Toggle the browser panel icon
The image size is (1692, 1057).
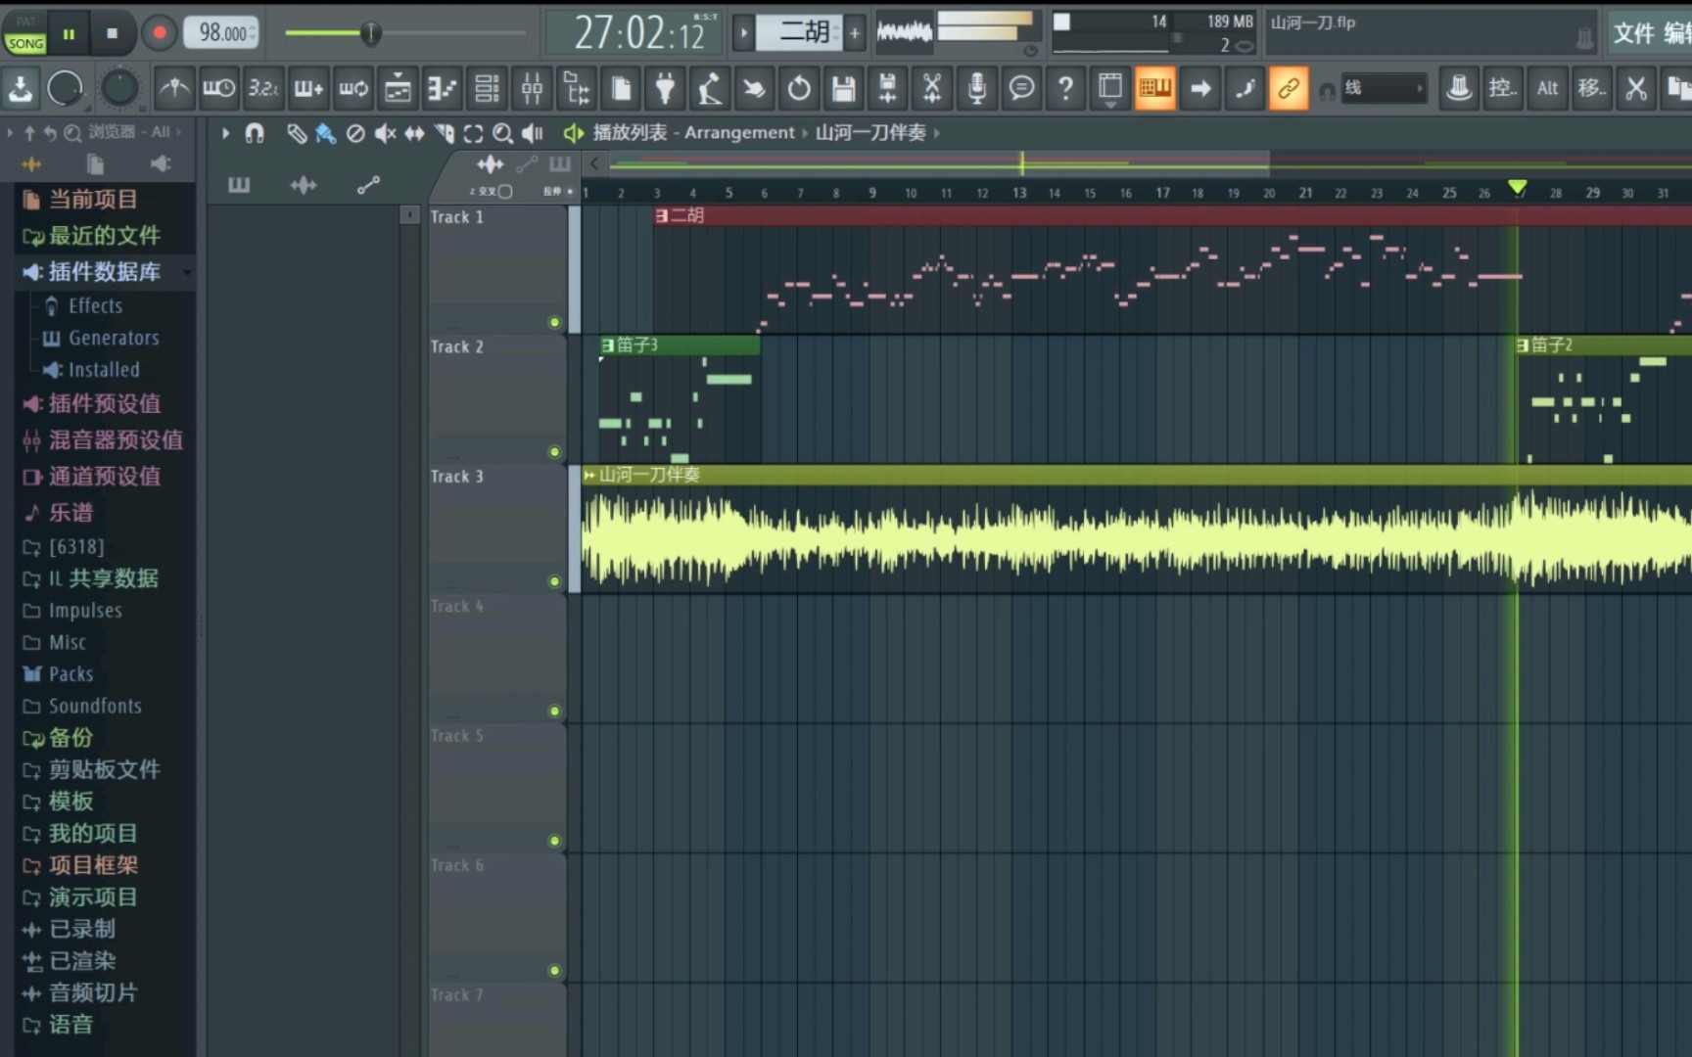(576, 89)
